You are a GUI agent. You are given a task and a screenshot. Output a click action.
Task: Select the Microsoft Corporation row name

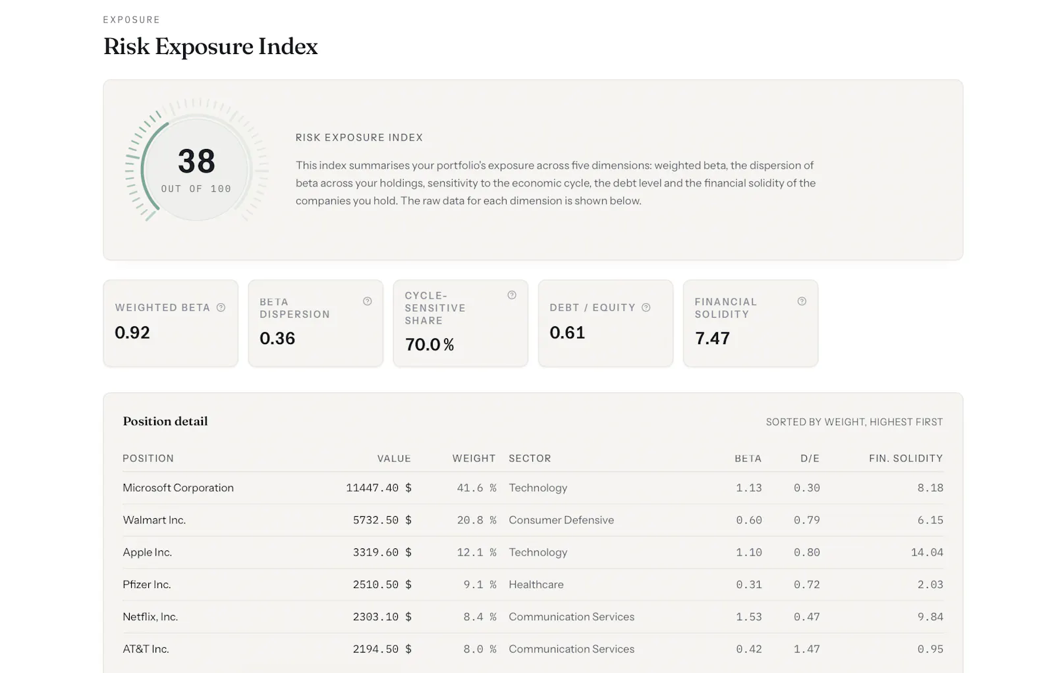[x=178, y=488]
